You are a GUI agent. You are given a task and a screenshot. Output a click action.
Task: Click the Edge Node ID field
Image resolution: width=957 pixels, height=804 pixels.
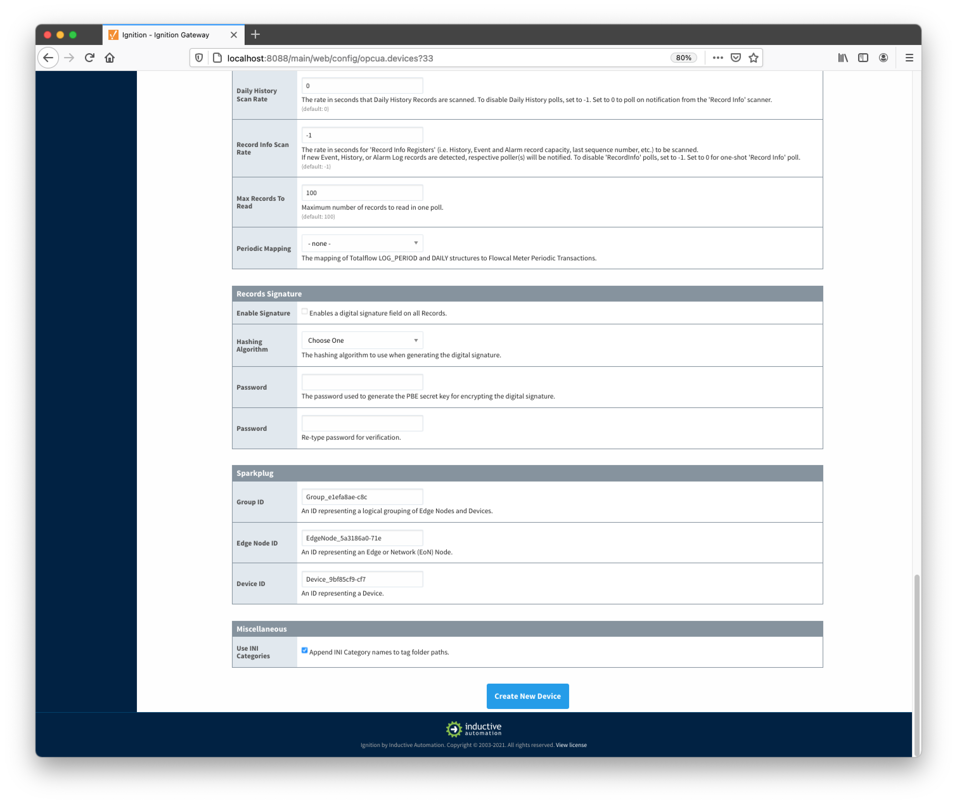pyautogui.click(x=362, y=538)
